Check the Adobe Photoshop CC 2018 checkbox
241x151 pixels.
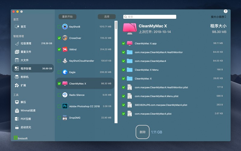(x=59, y=106)
